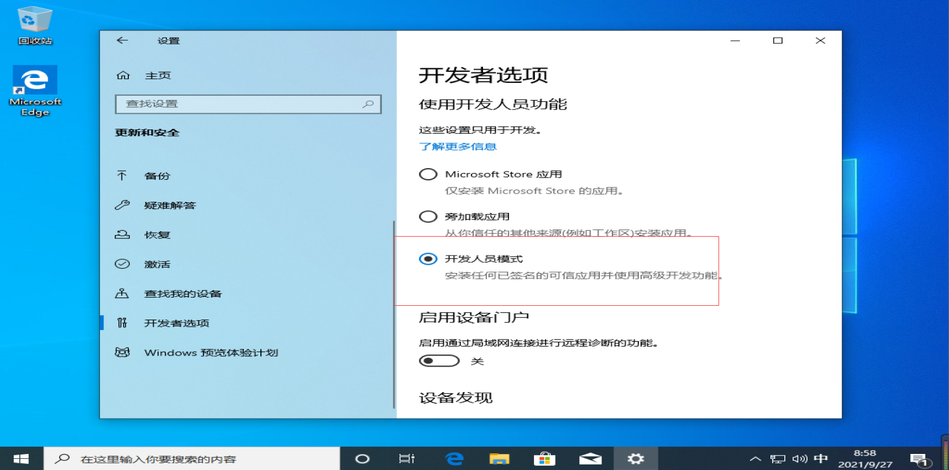Switch input method via 中 indicator
The width and height of the screenshot is (949, 470).
[x=821, y=458]
